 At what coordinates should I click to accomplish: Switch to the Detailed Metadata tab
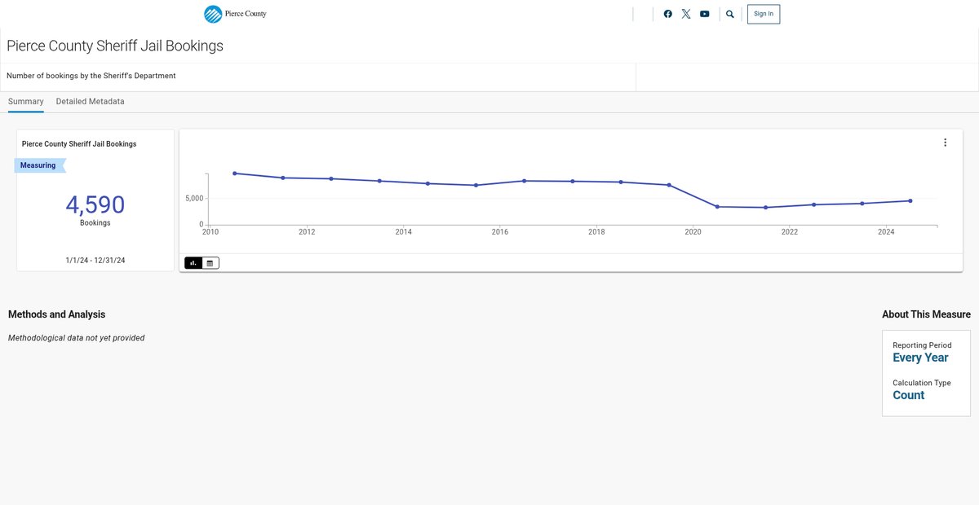[90, 102]
